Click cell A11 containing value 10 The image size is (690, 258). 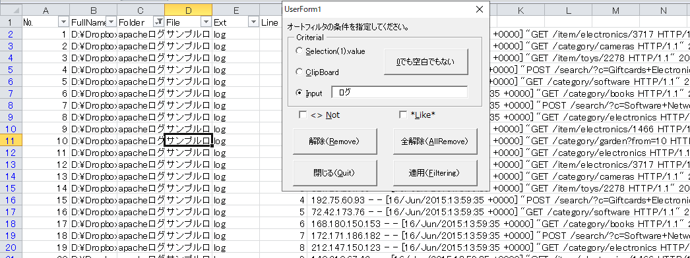coord(46,141)
